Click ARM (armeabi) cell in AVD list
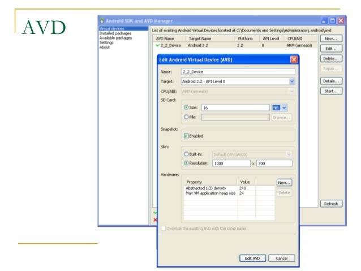Image resolution: width=361 pixels, height=271 pixels. tap(299, 45)
